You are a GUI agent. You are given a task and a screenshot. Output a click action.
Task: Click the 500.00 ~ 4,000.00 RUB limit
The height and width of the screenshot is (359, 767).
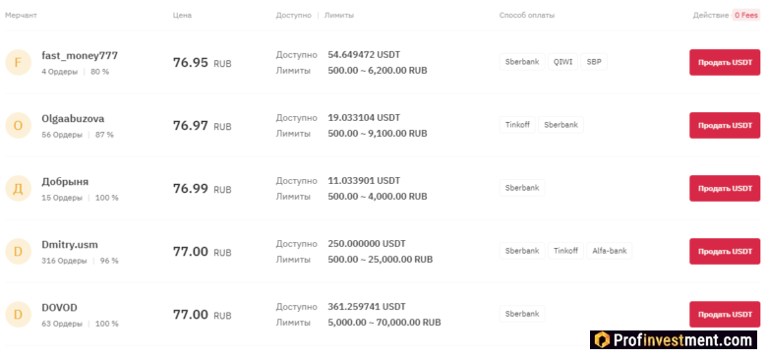[378, 197]
